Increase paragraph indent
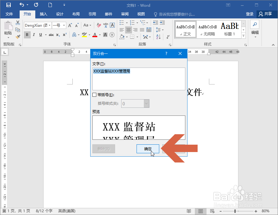278x215 pixels. [x=162, y=22]
